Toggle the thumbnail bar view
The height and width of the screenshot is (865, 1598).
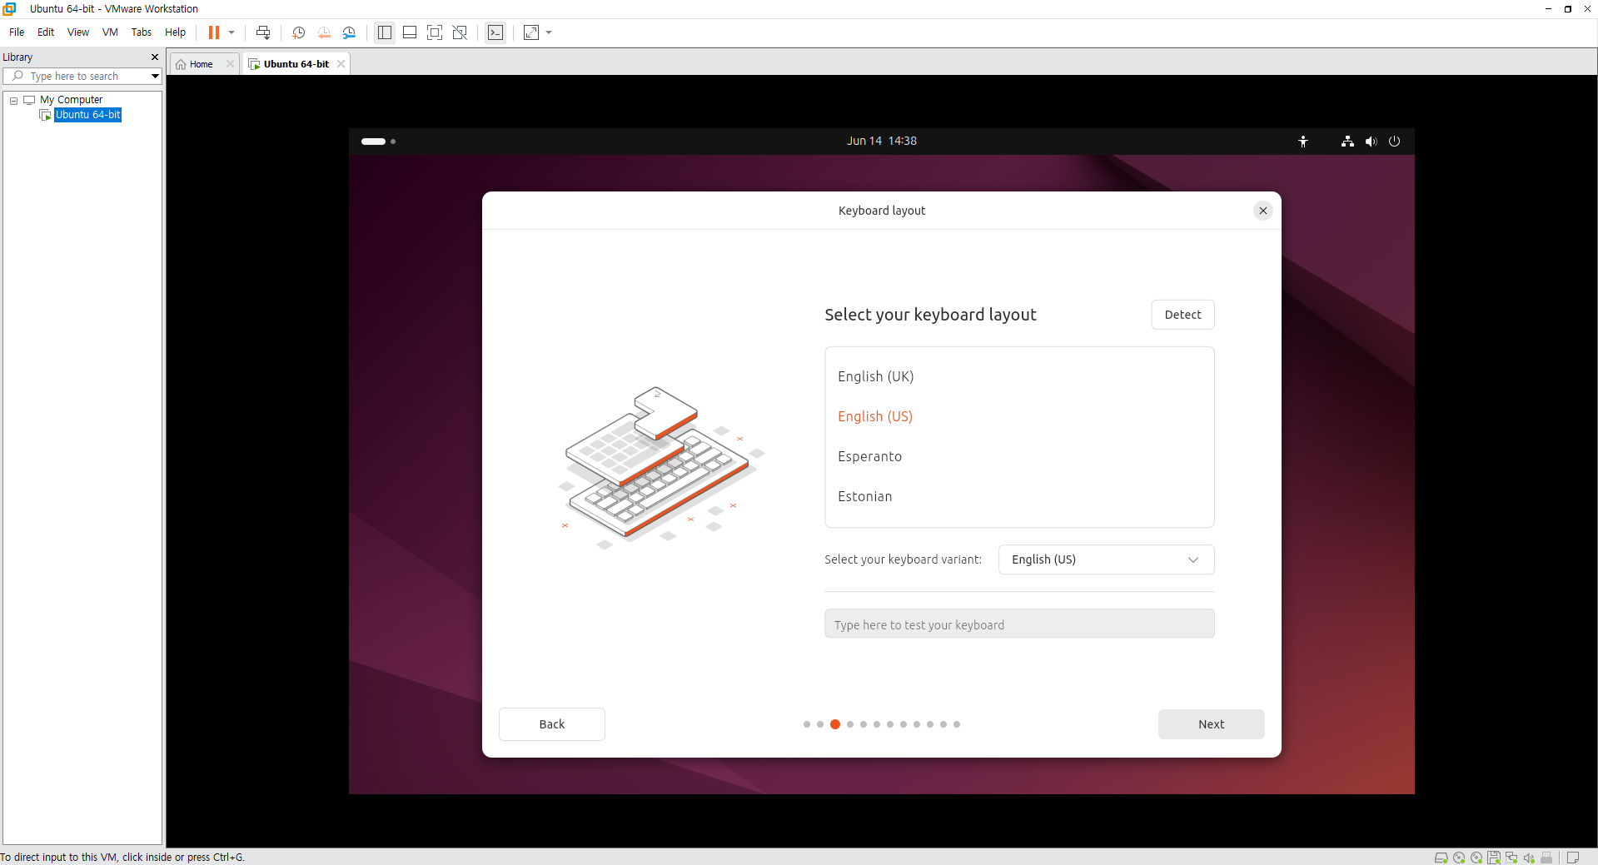click(410, 32)
